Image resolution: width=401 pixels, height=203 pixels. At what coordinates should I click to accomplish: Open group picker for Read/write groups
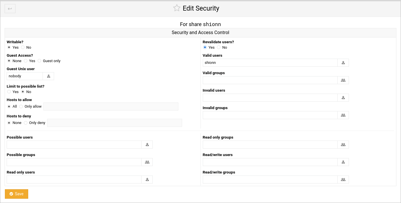[x=343, y=180]
